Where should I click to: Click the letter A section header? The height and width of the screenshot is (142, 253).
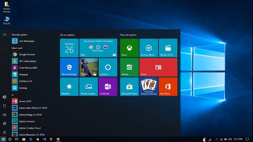point(13,95)
